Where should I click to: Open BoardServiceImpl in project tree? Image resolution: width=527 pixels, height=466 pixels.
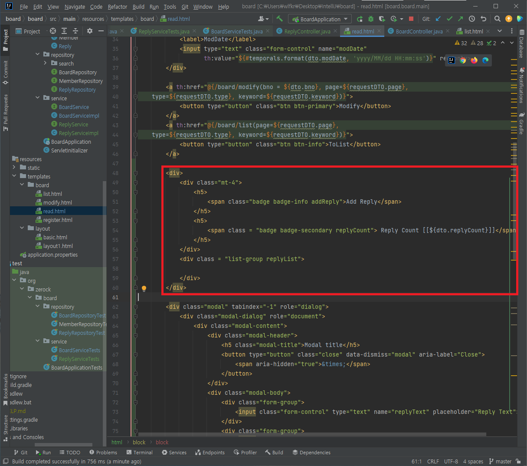tap(79, 116)
